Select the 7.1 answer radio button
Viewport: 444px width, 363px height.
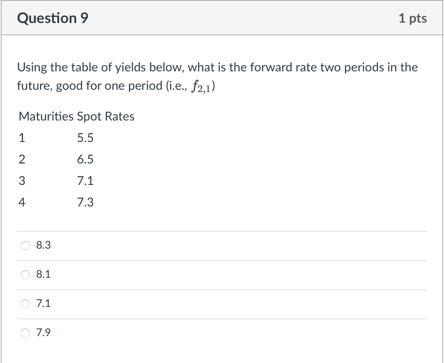[x=25, y=304]
